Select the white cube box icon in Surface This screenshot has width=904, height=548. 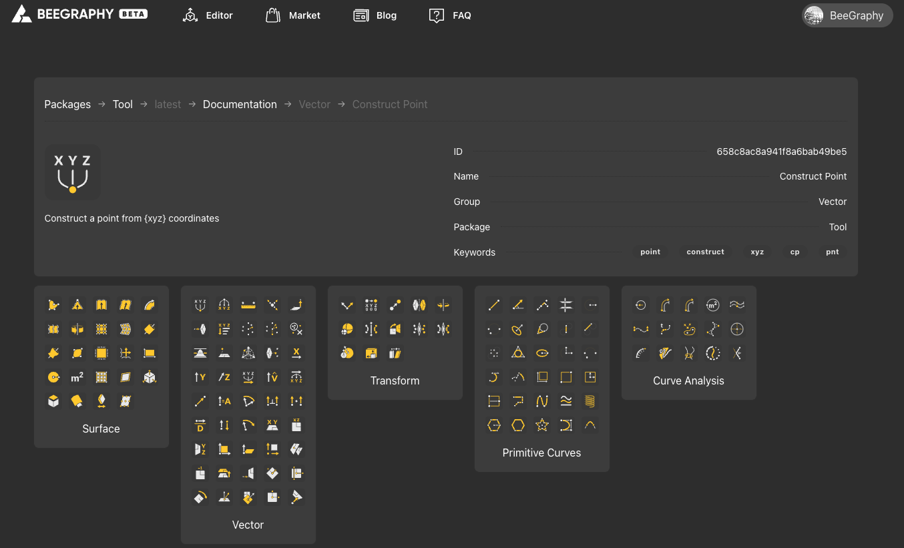(x=53, y=401)
